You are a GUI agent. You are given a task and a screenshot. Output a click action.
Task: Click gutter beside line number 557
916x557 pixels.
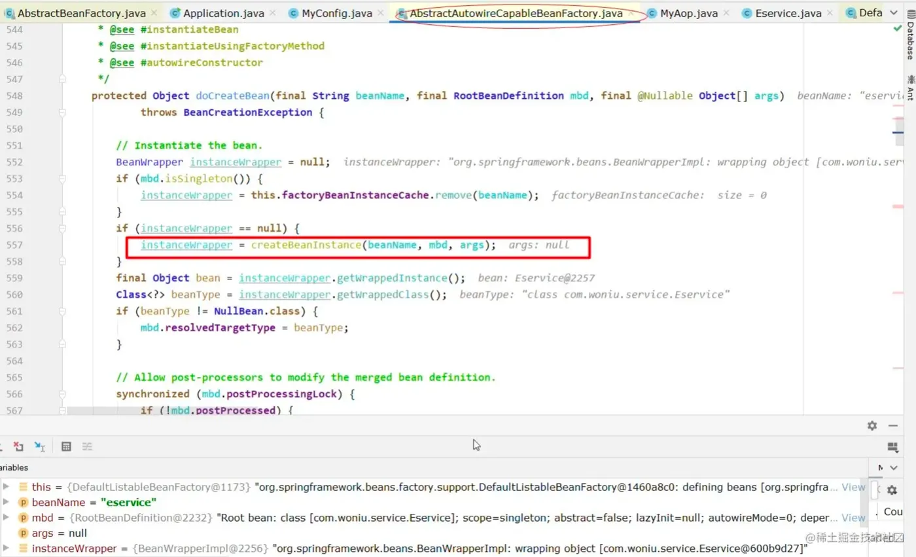63,245
